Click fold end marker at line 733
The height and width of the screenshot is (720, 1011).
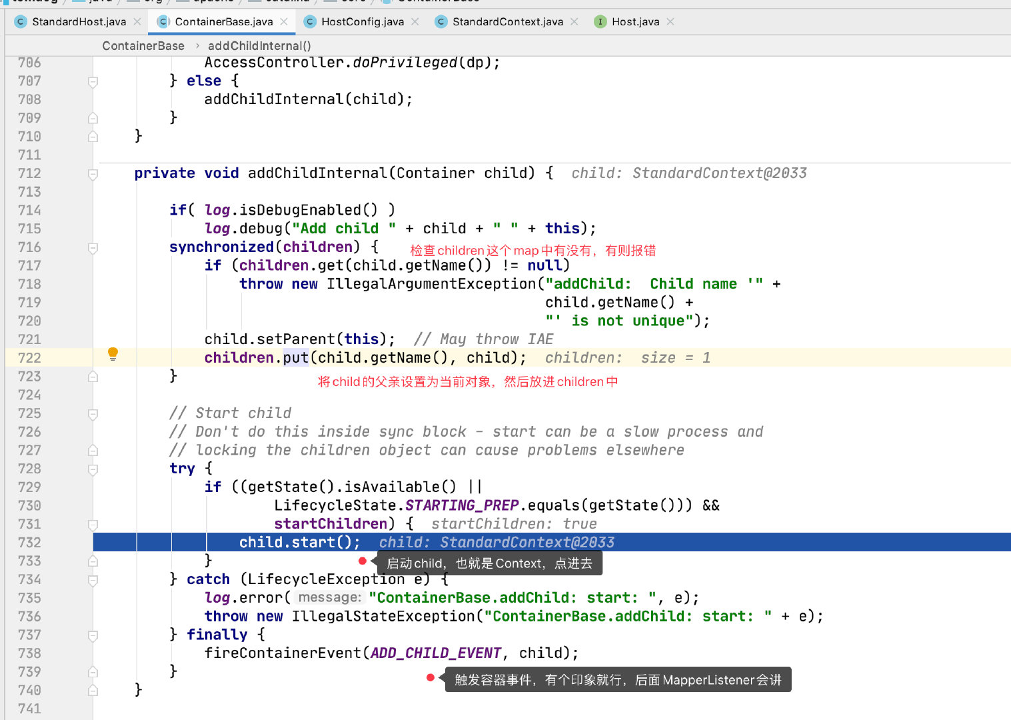pyautogui.click(x=93, y=561)
